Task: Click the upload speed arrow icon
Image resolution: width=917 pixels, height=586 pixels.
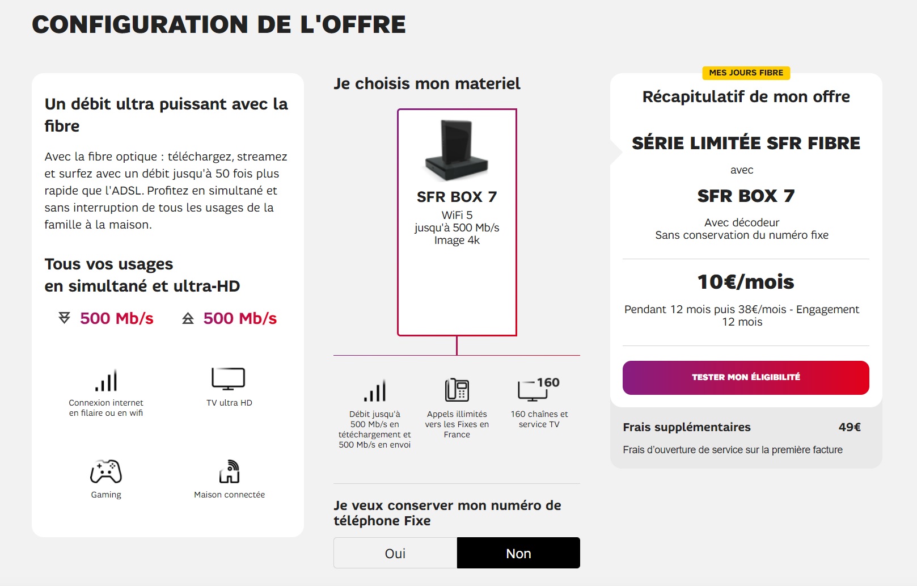Action: click(187, 318)
